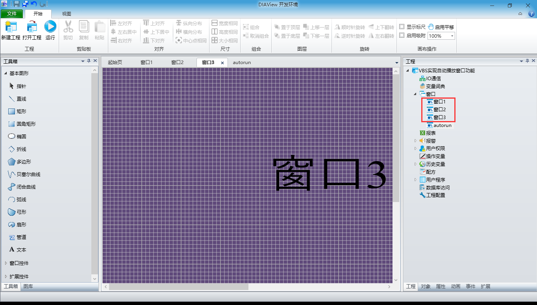The height and width of the screenshot is (305, 537).
Task: Select the 弓形 chord shape tool
Action: [17, 212]
